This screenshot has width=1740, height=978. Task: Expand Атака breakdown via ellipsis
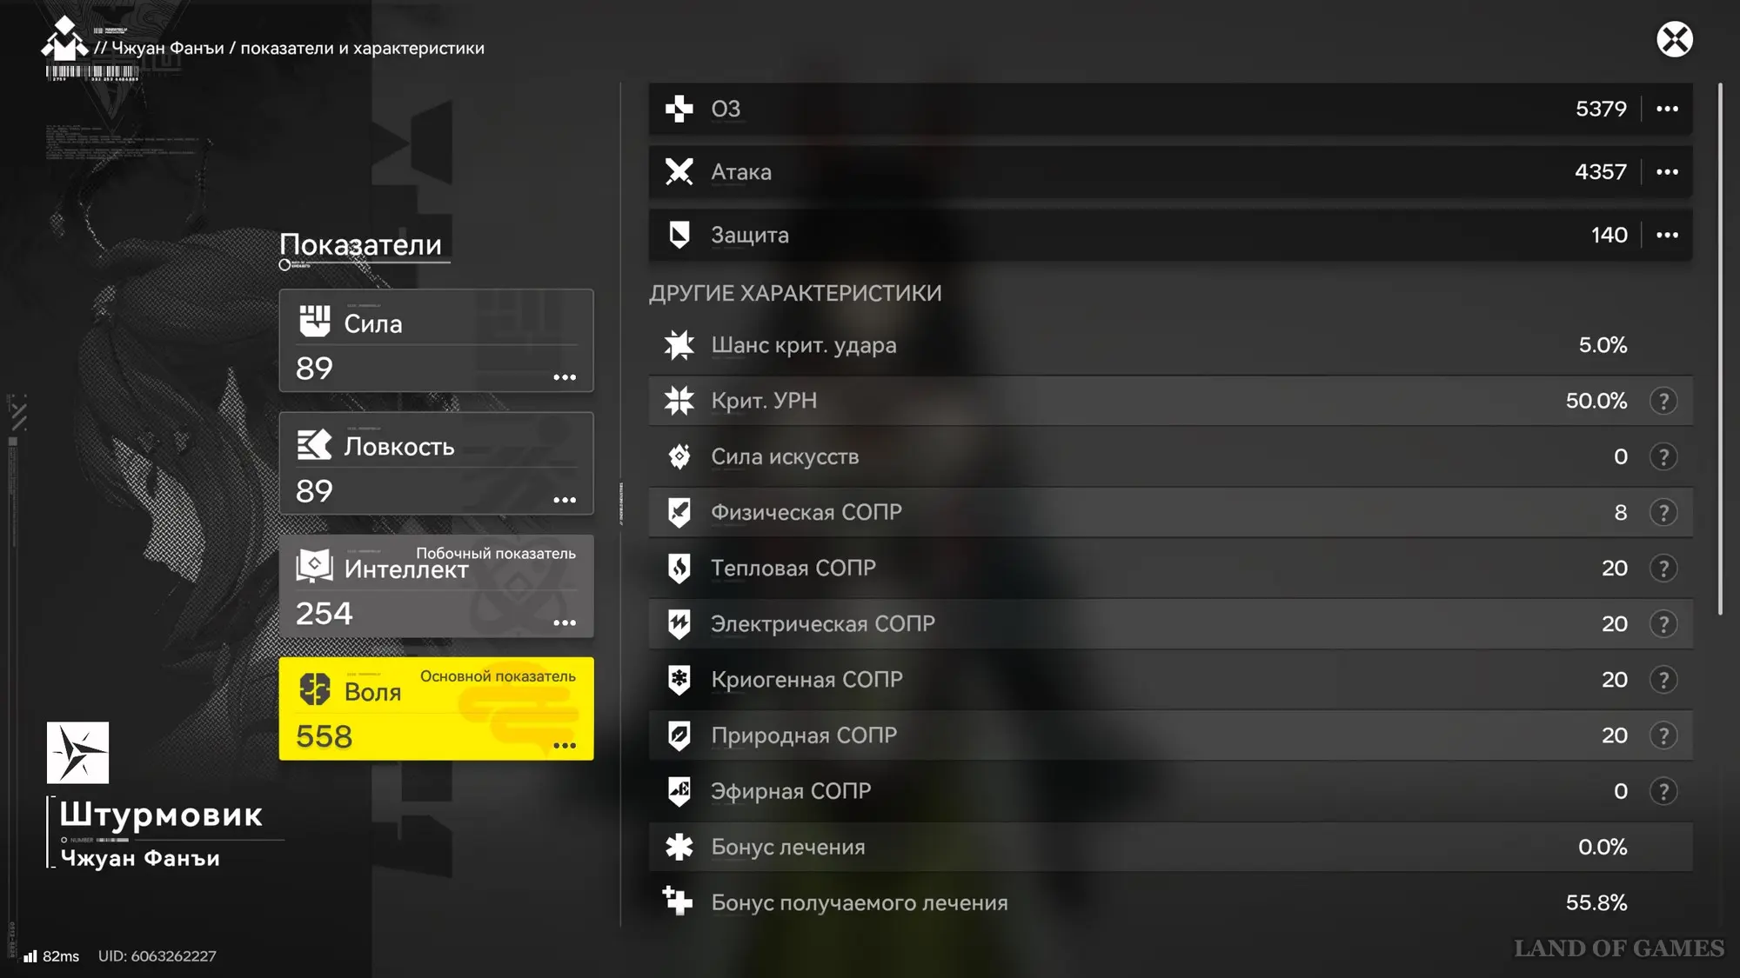coord(1667,172)
